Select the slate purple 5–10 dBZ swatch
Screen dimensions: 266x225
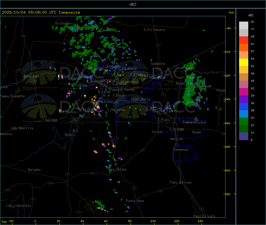point(244,136)
